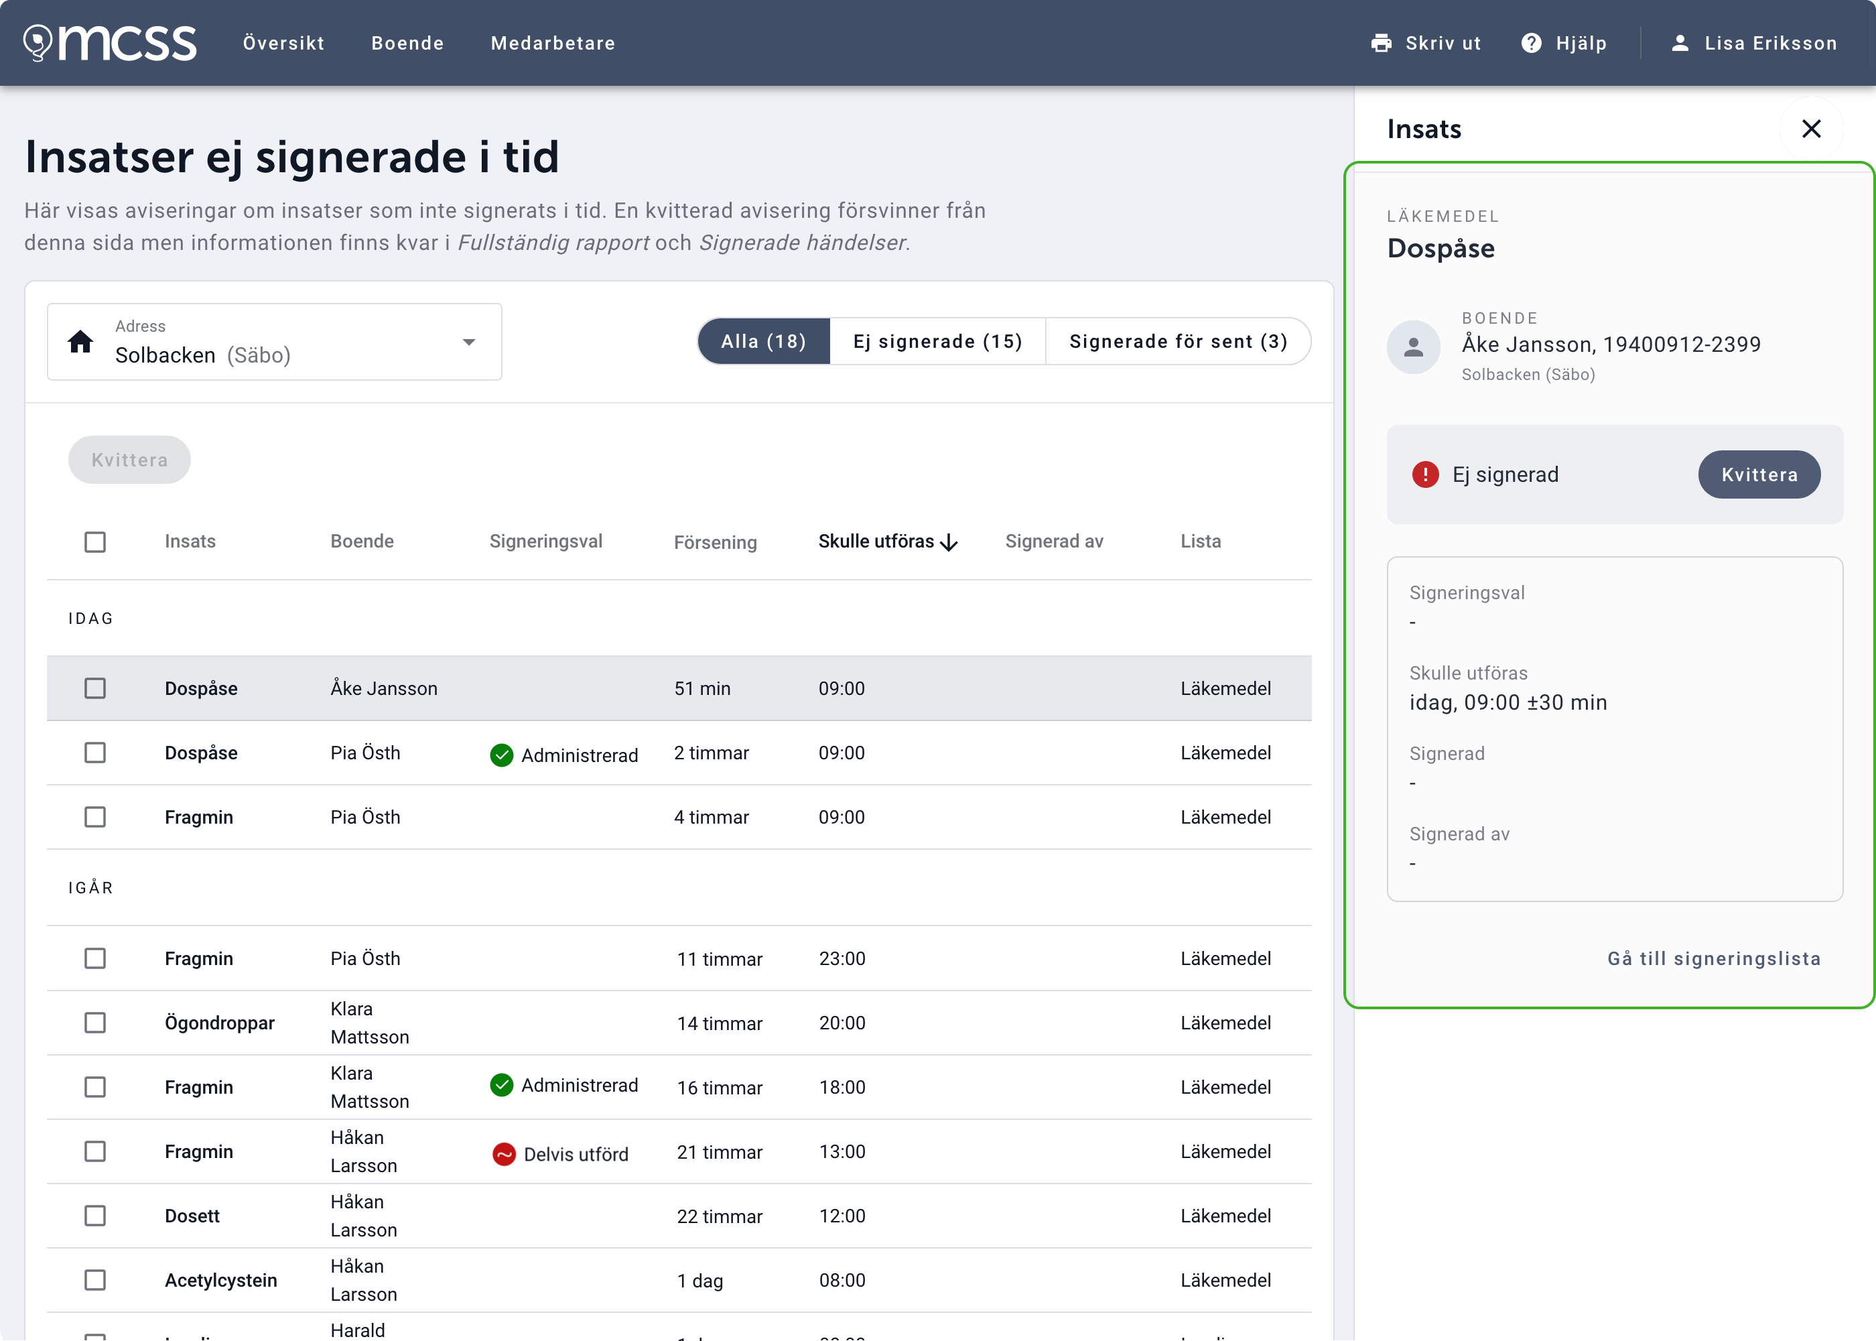
Task: Check the Dospåse row for Åke Jansson
Action: click(x=95, y=688)
